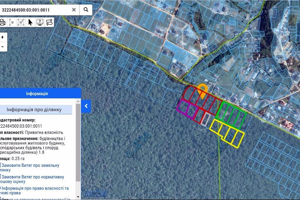This screenshot has height=200, width=300.
Task: Click the info panel scrollbar thumb
Action: pos(78,142)
